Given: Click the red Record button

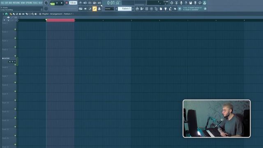Looking at the screenshot, I should click(67, 3).
